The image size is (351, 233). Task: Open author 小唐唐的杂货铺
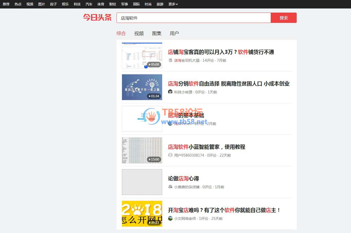pyautogui.click(x=187, y=187)
